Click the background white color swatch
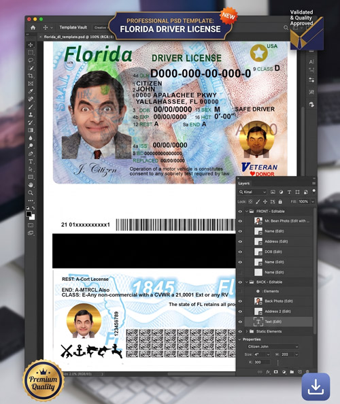The image size is (340, 404). 32,218
